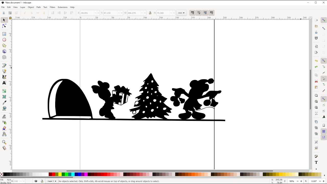Click the None (X) paint swatch
327x184 pixels.
pos(2,174)
